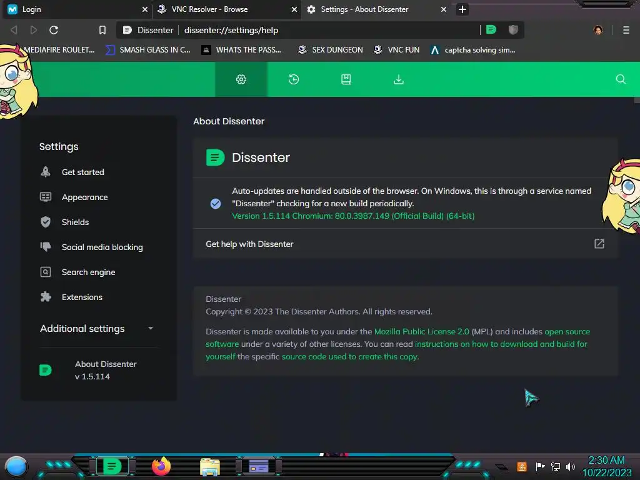Close the VNC Resolver tab

[x=294, y=9]
